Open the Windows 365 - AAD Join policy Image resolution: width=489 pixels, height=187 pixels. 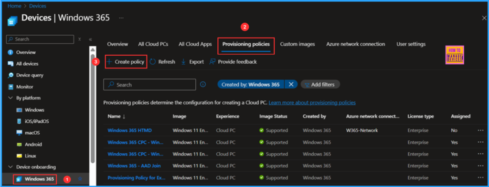coord(134,166)
